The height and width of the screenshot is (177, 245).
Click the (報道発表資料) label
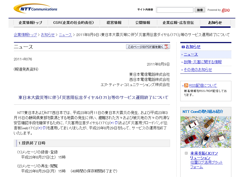pyautogui.click(x=26, y=69)
